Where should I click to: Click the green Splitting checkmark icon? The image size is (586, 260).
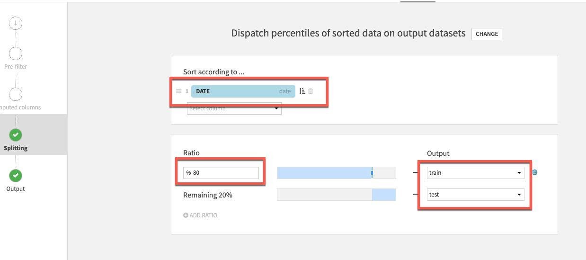pyautogui.click(x=16, y=135)
